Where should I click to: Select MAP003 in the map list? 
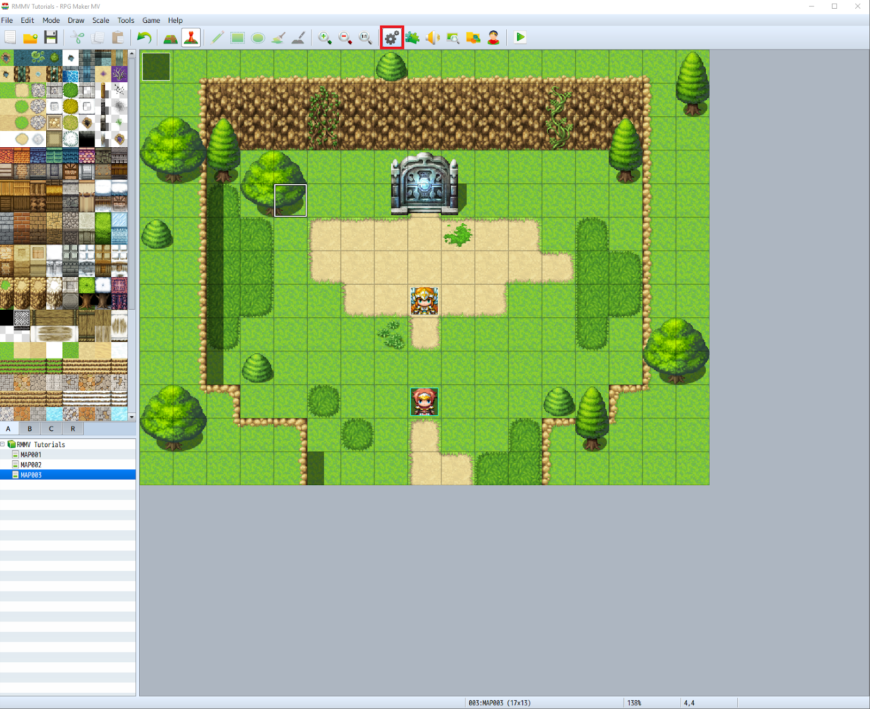click(31, 475)
